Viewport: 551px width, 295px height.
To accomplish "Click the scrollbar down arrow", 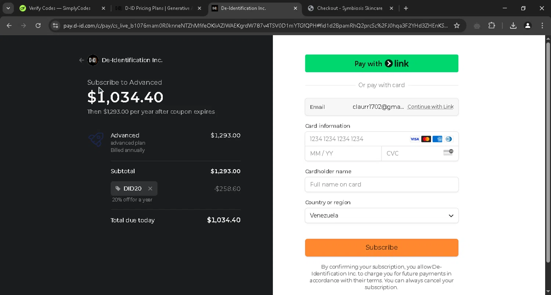I will (548, 292).
